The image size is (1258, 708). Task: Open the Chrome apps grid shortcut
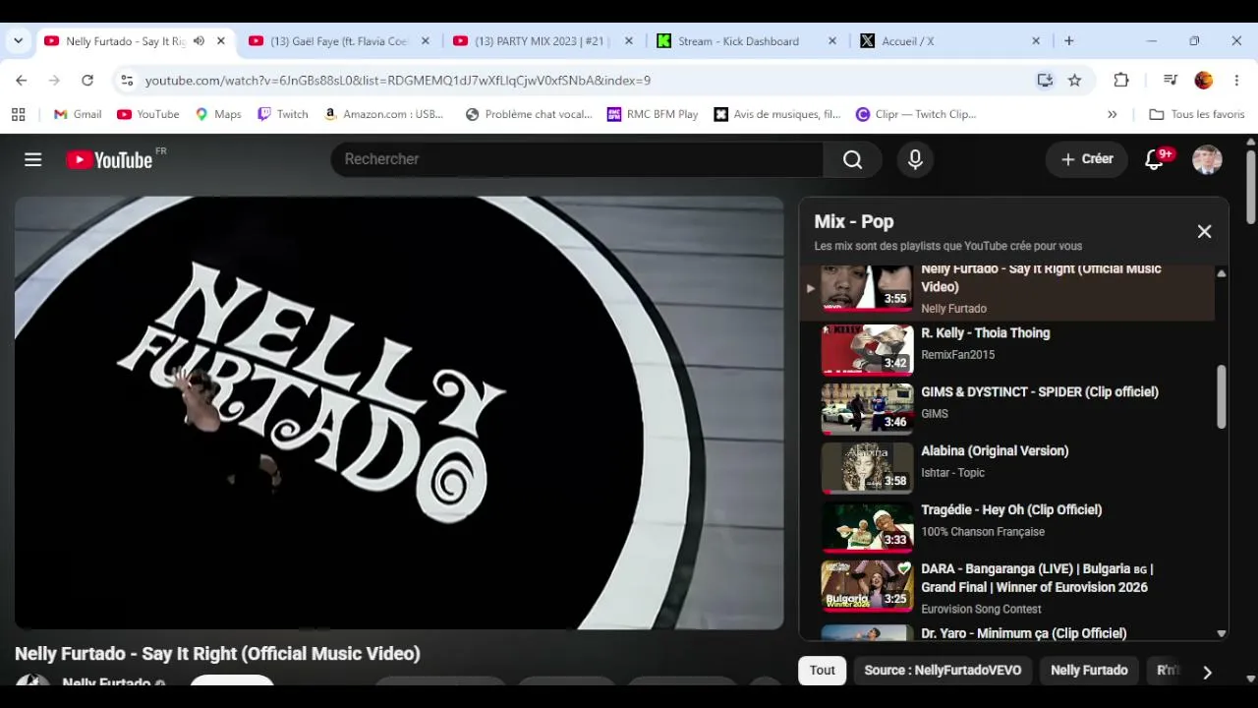coord(18,114)
